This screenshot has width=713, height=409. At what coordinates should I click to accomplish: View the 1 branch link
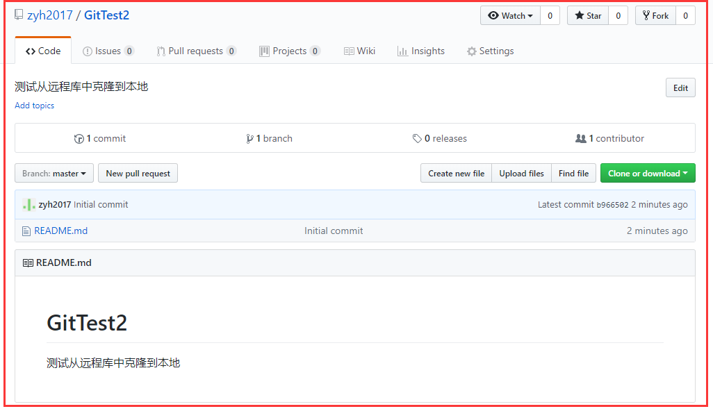269,138
